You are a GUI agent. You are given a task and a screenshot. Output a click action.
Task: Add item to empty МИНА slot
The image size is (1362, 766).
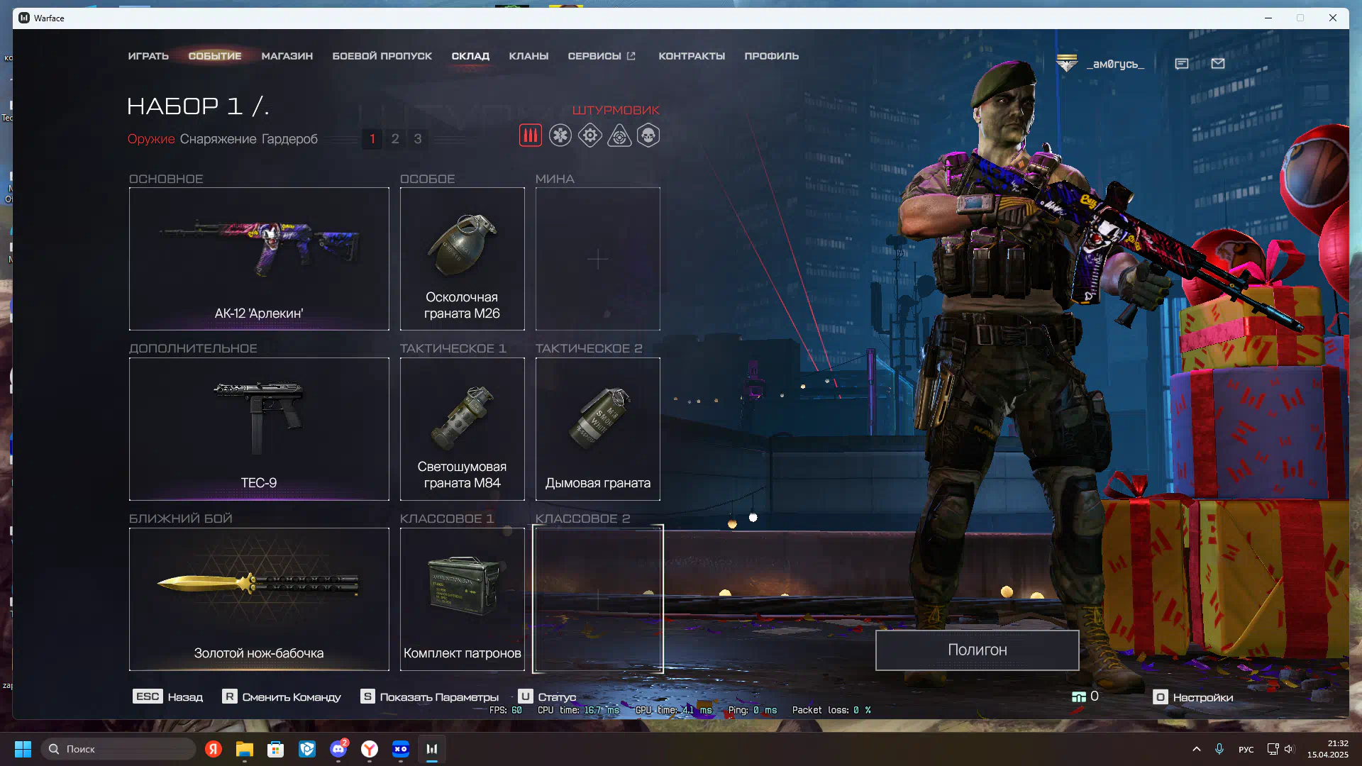pyautogui.click(x=598, y=259)
